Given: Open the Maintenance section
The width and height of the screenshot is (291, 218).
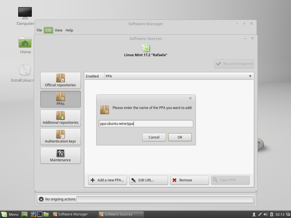Looking at the screenshot, I should tap(60, 155).
